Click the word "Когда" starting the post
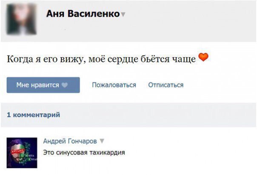The image size is (257, 175). [19, 59]
